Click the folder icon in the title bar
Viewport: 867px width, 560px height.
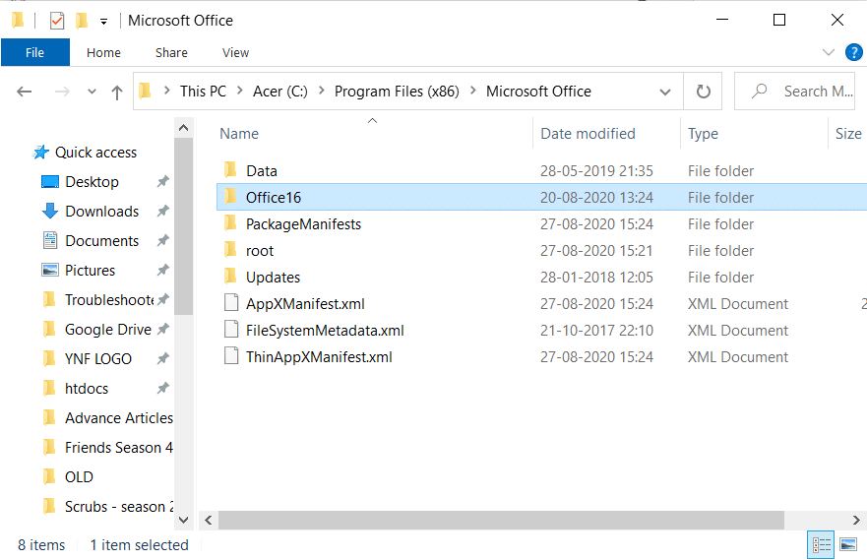click(18, 21)
